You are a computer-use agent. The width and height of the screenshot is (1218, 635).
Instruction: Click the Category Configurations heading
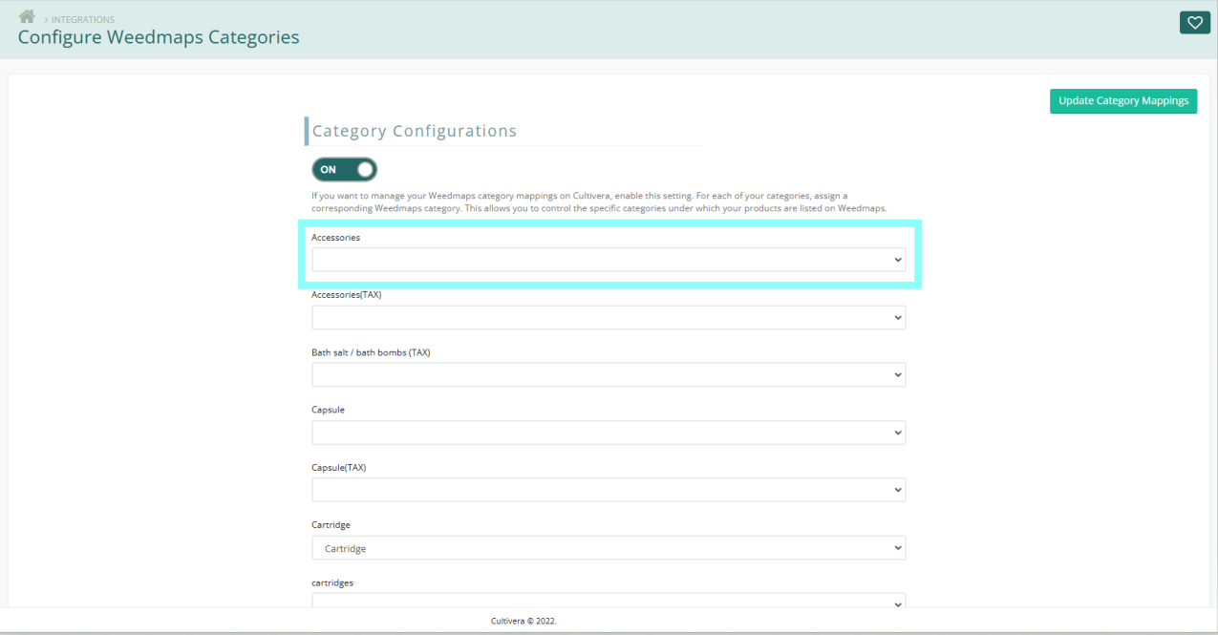coord(414,132)
